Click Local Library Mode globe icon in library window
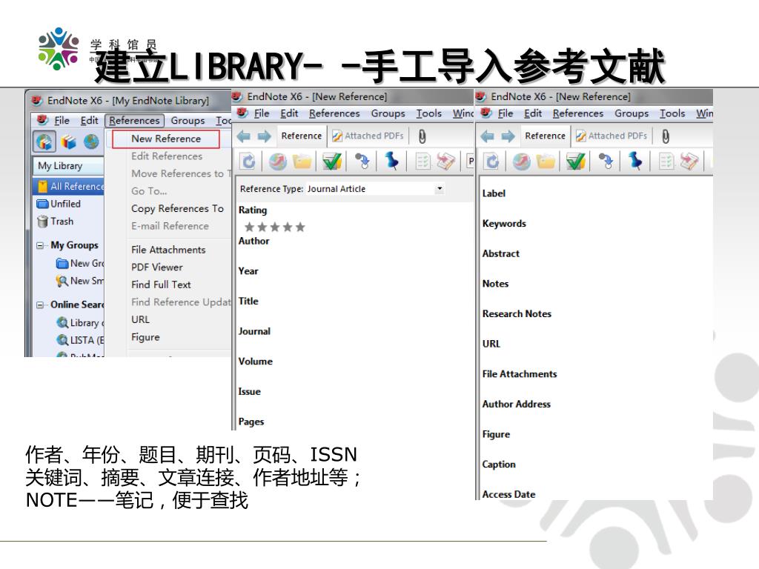The height and width of the screenshot is (569, 759). (44, 142)
